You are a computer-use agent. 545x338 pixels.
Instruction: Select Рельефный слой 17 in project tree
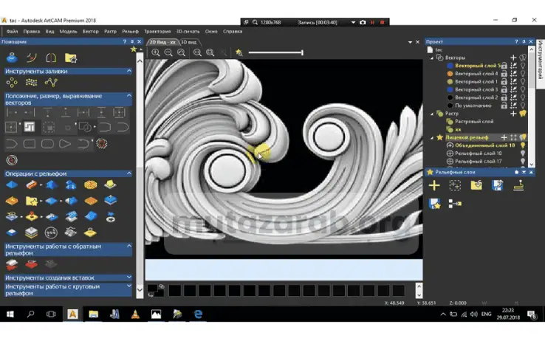(479, 161)
